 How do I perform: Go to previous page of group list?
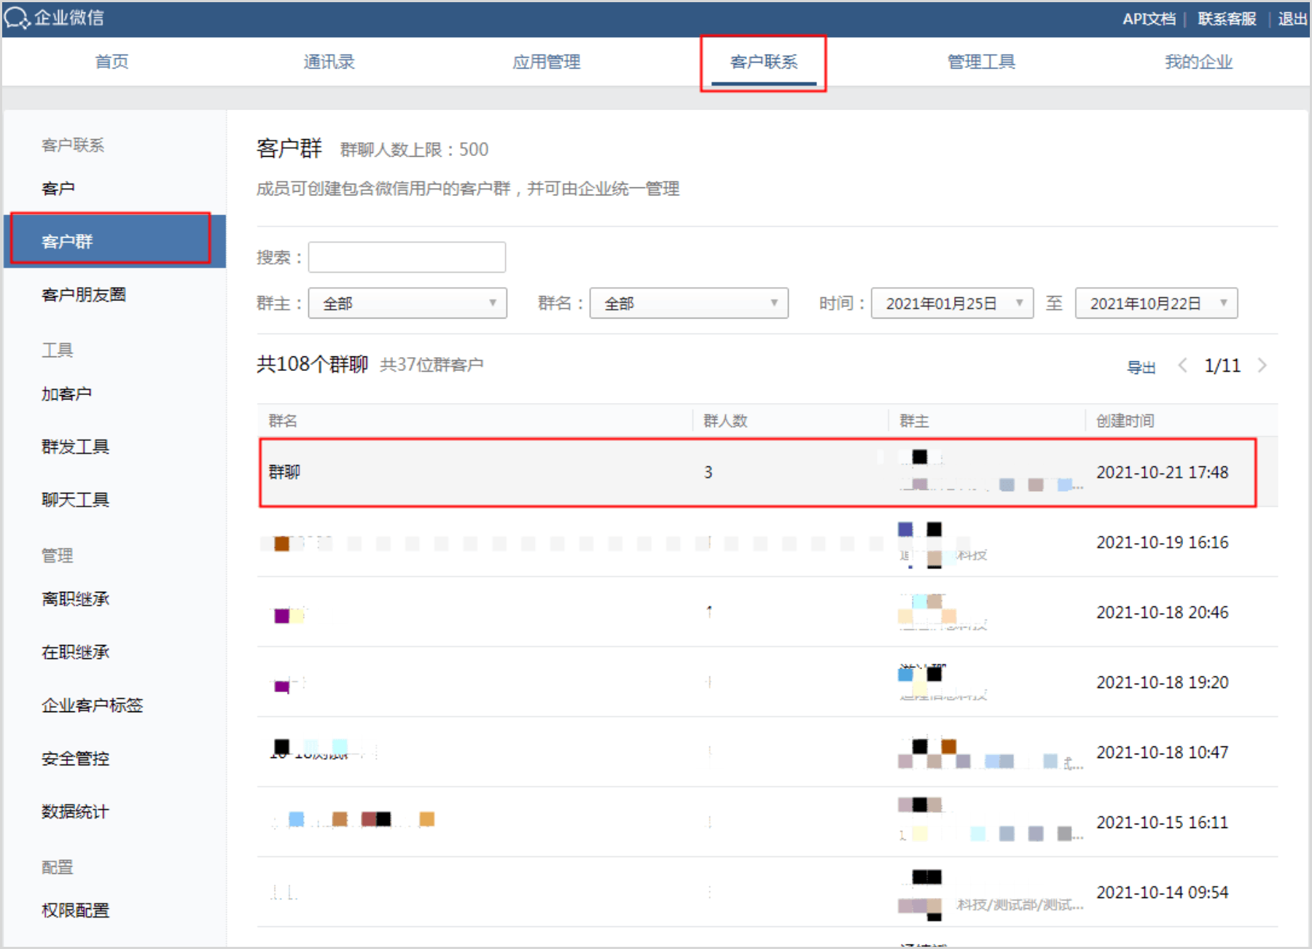click(1182, 365)
